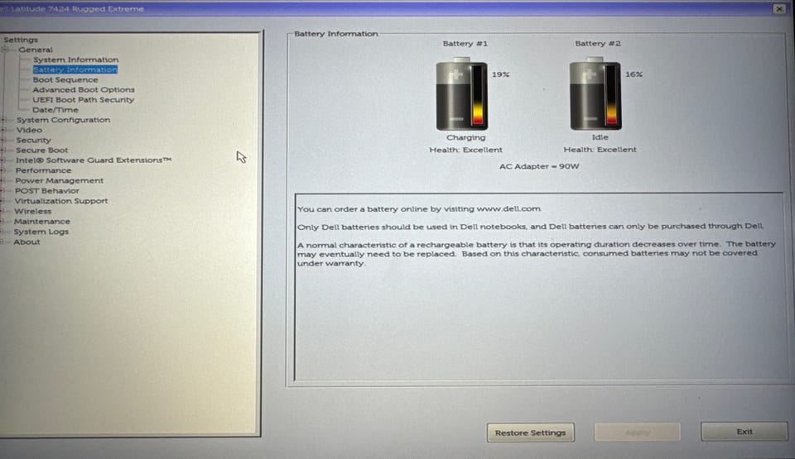Viewport: 795px width, 459px height.
Task: Open Power Management settings
Action: 59,180
